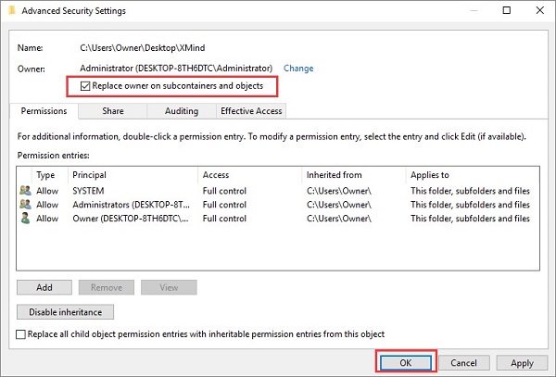The height and width of the screenshot is (377, 556).
Task: Click the Apply button
Action: click(522, 362)
